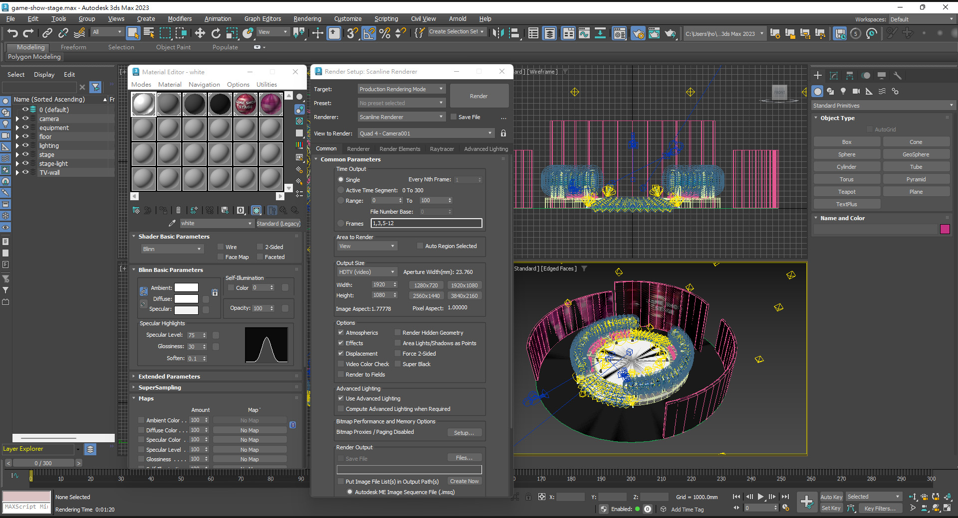Click the Render button
The image size is (958, 518).
point(479,96)
